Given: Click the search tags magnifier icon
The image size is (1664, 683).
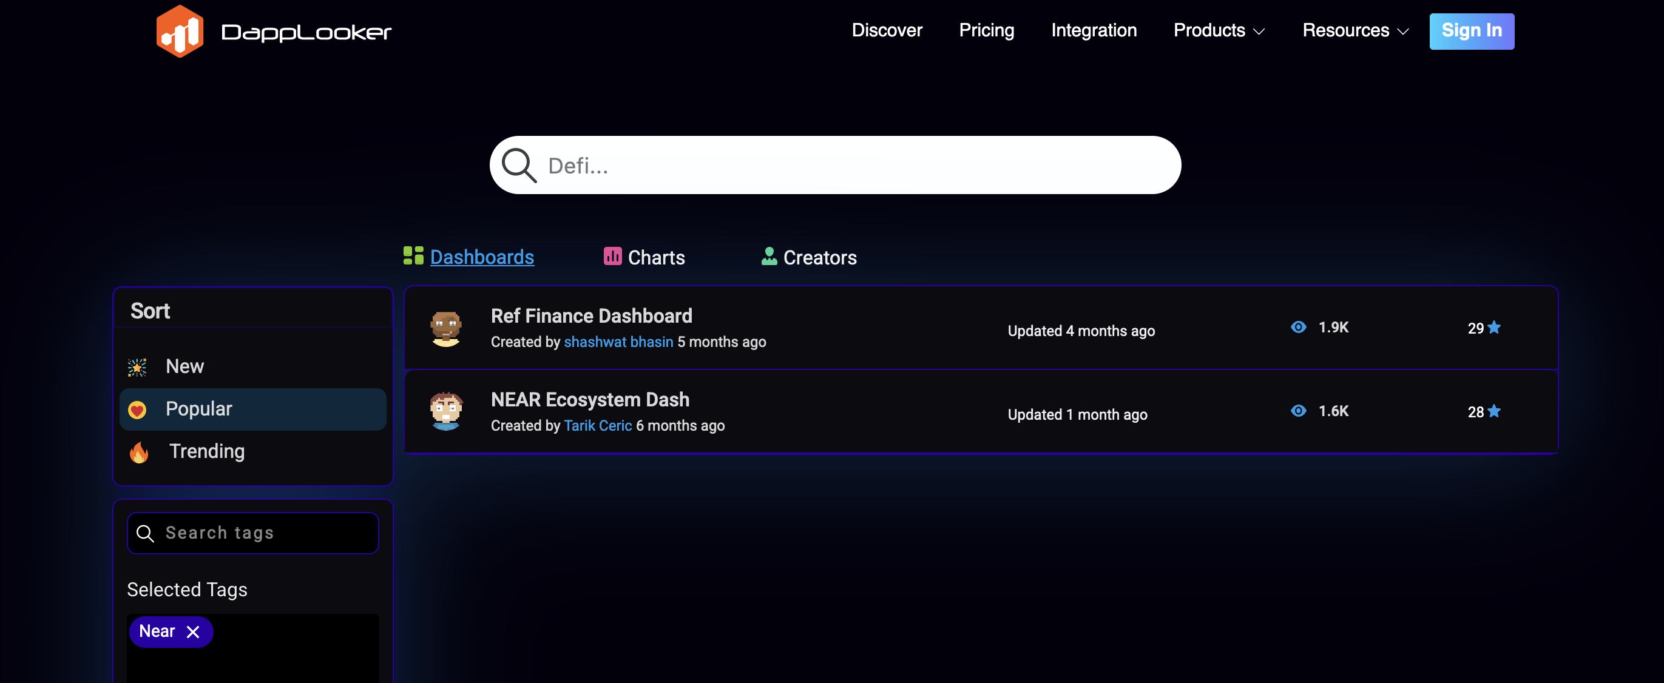Looking at the screenshot, I should coord(145,533).
